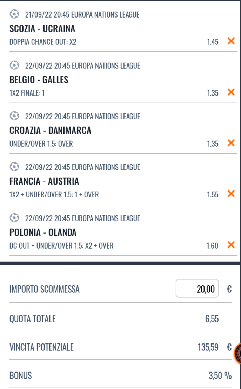Image resolution: width=241 pixels, height=389 pixels.
Task: Click the Quota Totale value 6,55
Action: pos(212,319)
